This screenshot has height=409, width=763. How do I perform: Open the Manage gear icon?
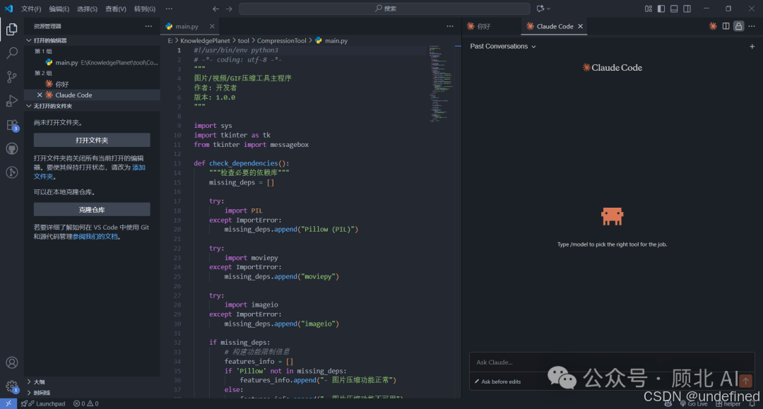point(12,386)
